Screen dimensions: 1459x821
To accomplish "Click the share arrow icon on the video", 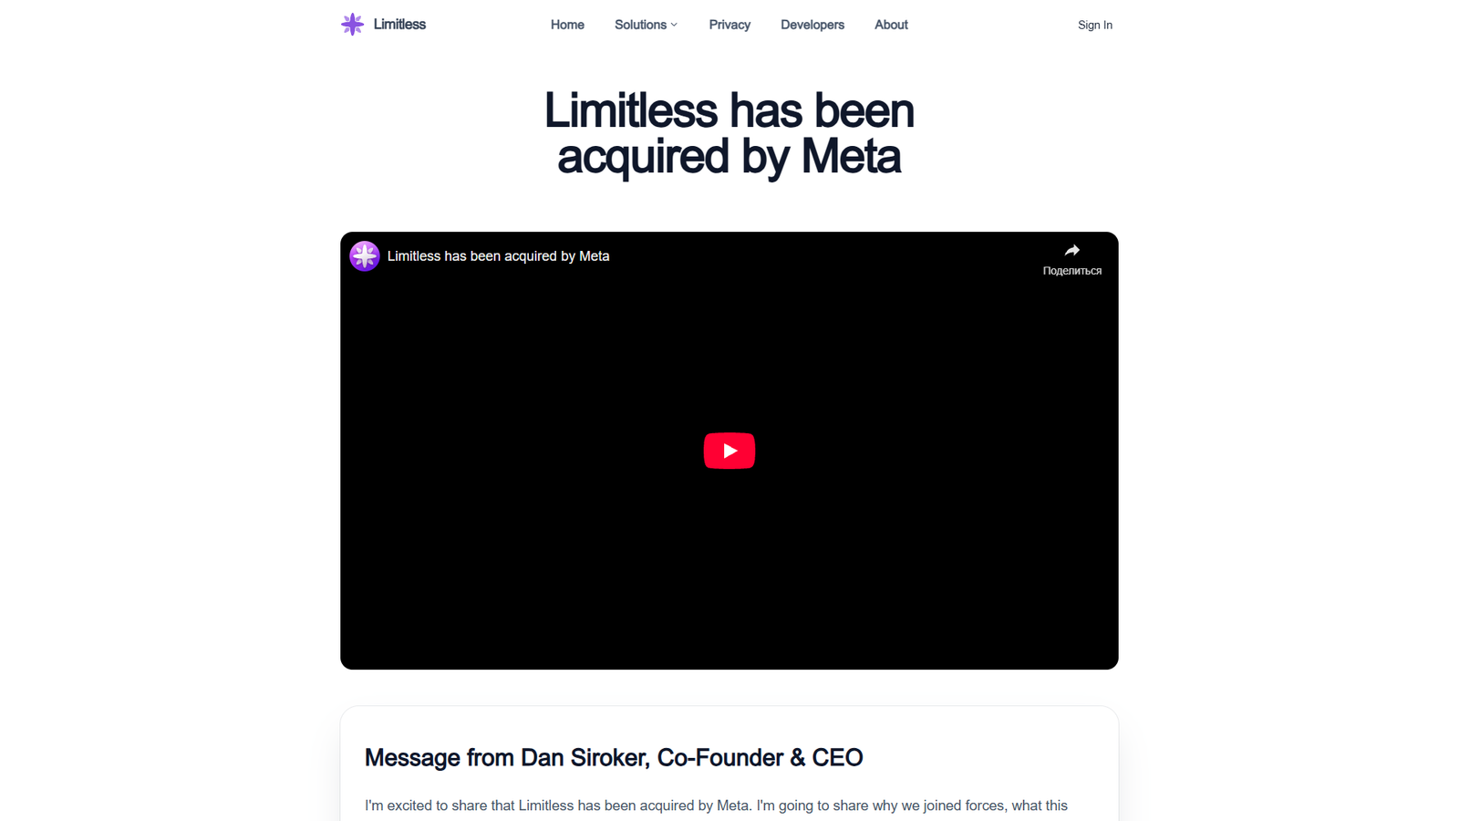I will pos(1071,249).
